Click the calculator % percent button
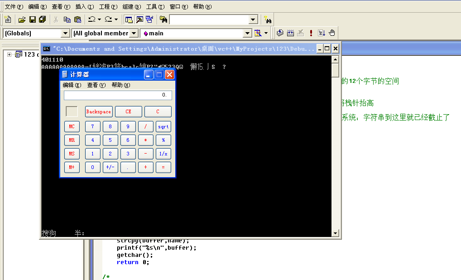The width and height of the screenshot is (461, 280). tap(163, 140)
